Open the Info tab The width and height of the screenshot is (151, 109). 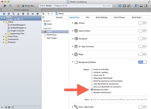point(87,17)
